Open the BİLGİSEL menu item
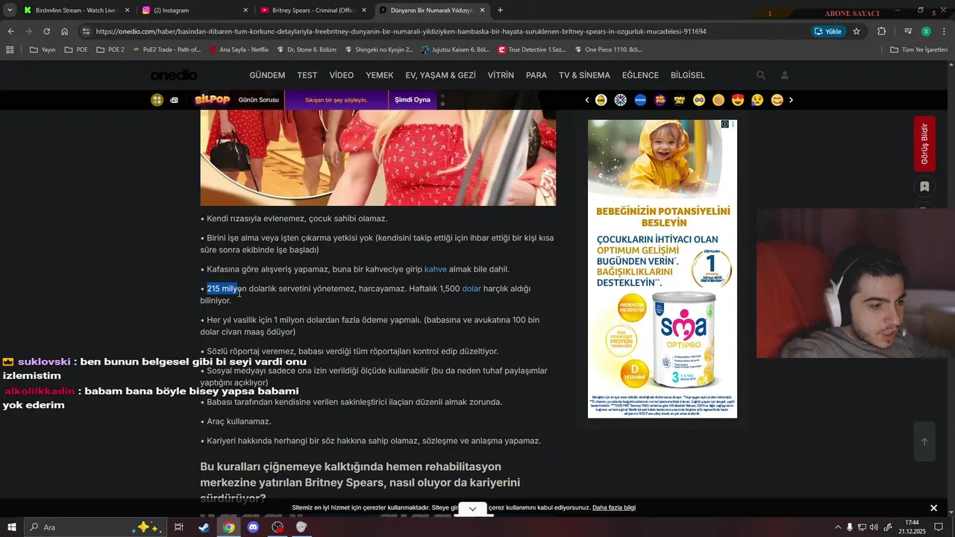 point(688,75)
